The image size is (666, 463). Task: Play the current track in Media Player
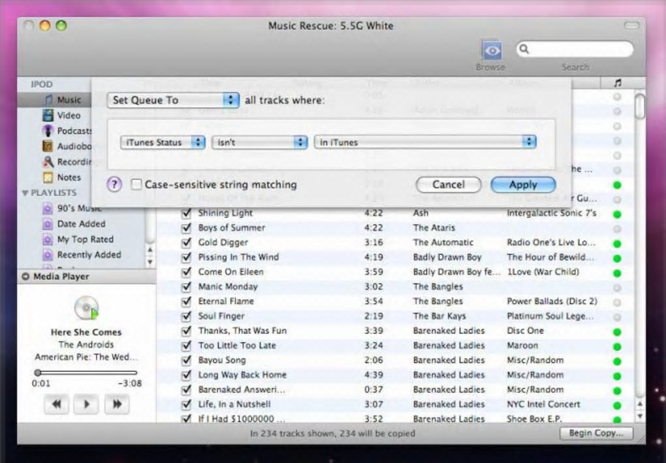[x=86, y=404]
